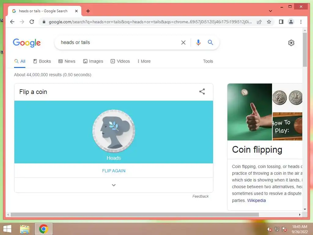Click scroll right arrow
This screenshot has height=235, width=313.
tap(300, 214)
